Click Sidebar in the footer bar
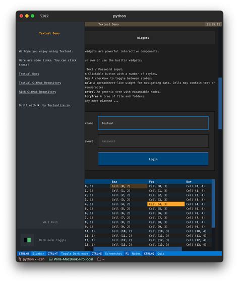The height and width of the screenshot is (283, 239). 38,254
